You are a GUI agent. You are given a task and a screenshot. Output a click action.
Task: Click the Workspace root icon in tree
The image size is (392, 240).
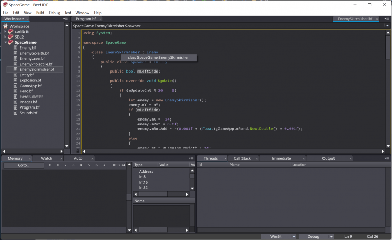coord(6,26)
